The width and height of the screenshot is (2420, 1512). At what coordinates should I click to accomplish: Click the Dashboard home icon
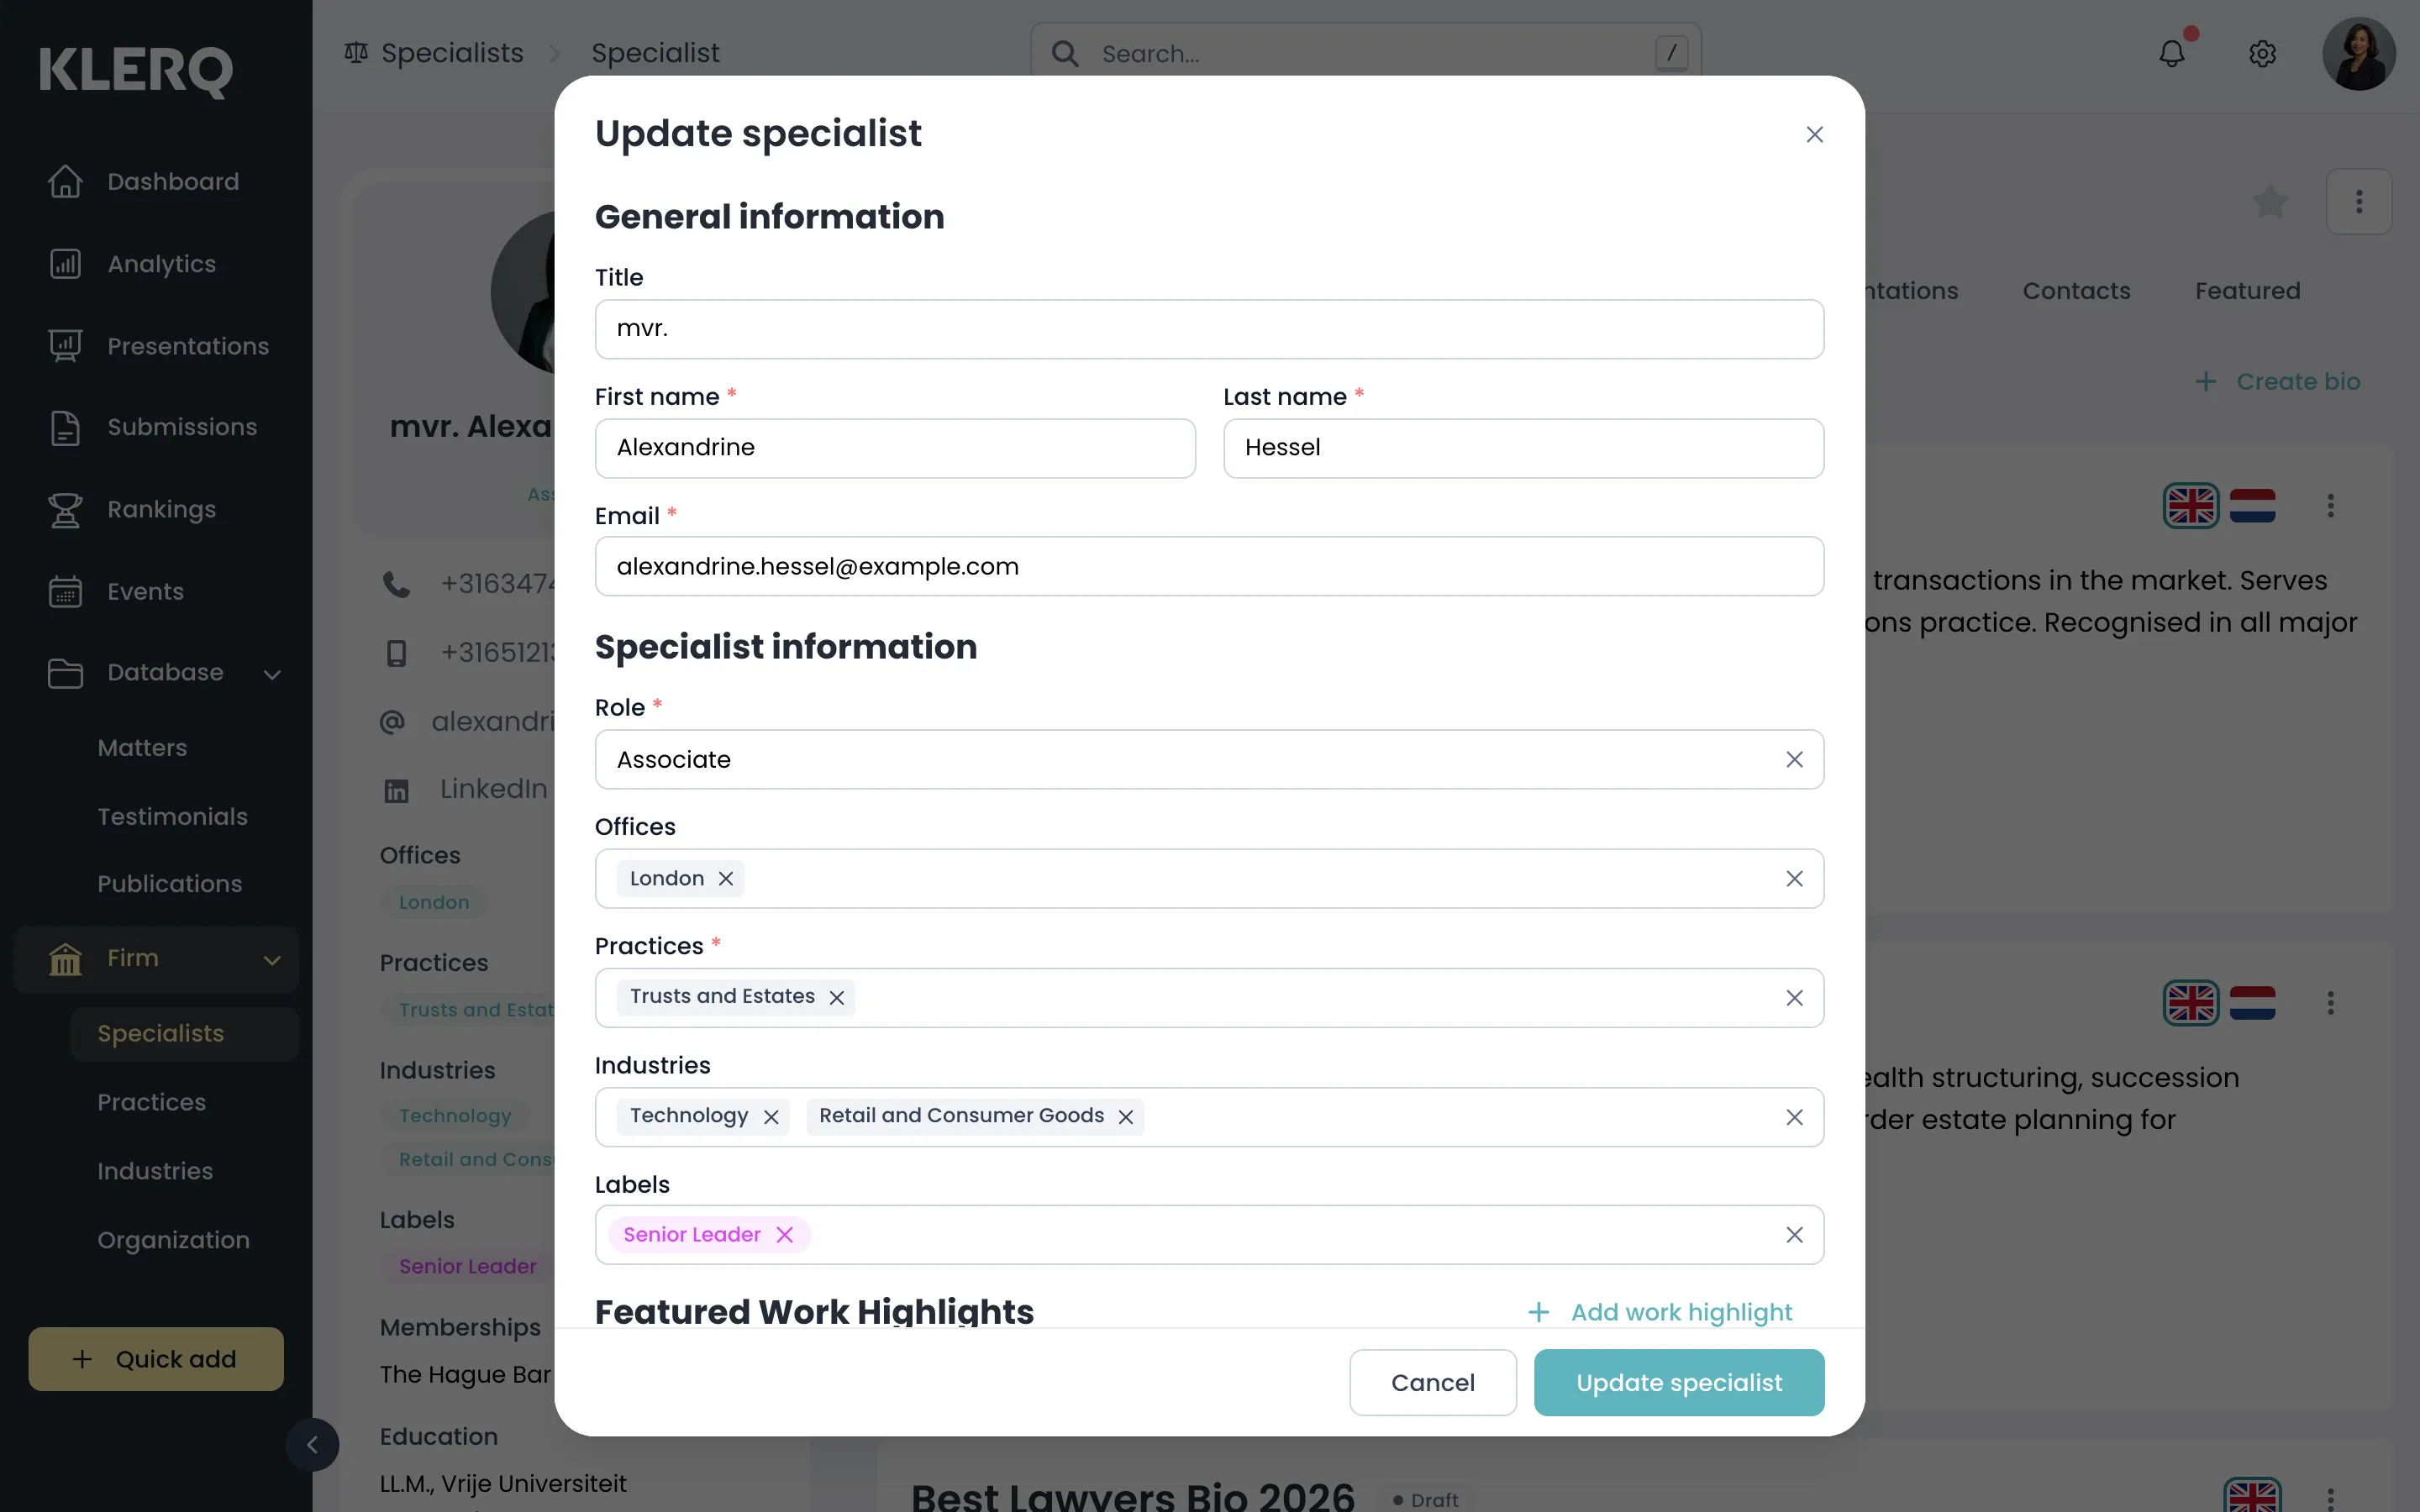click(65, 181)
